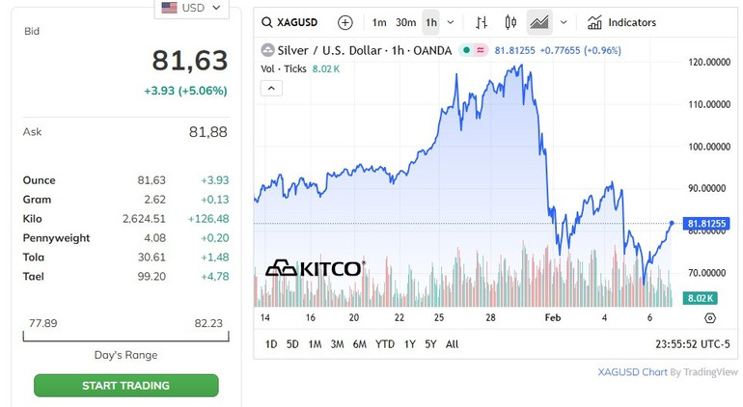743x407 pixels.
Task: Select the candlestick chart style icon
Action: pyautogui.click(x=510, y=22)
